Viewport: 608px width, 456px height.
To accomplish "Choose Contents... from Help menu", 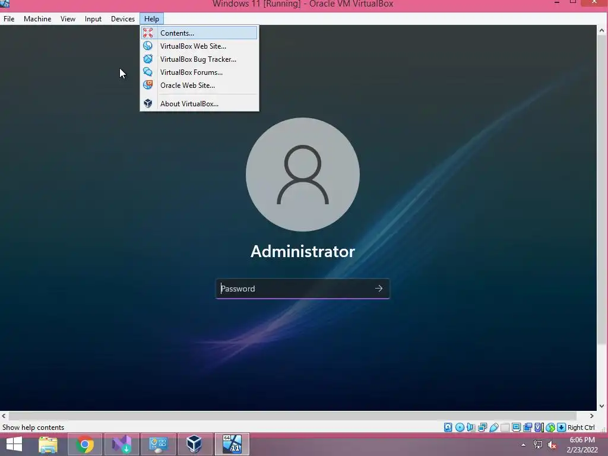I will [199, 33].
